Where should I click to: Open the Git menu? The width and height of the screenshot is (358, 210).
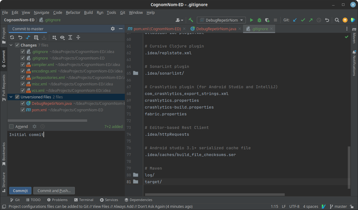click(x=123, y=12)
